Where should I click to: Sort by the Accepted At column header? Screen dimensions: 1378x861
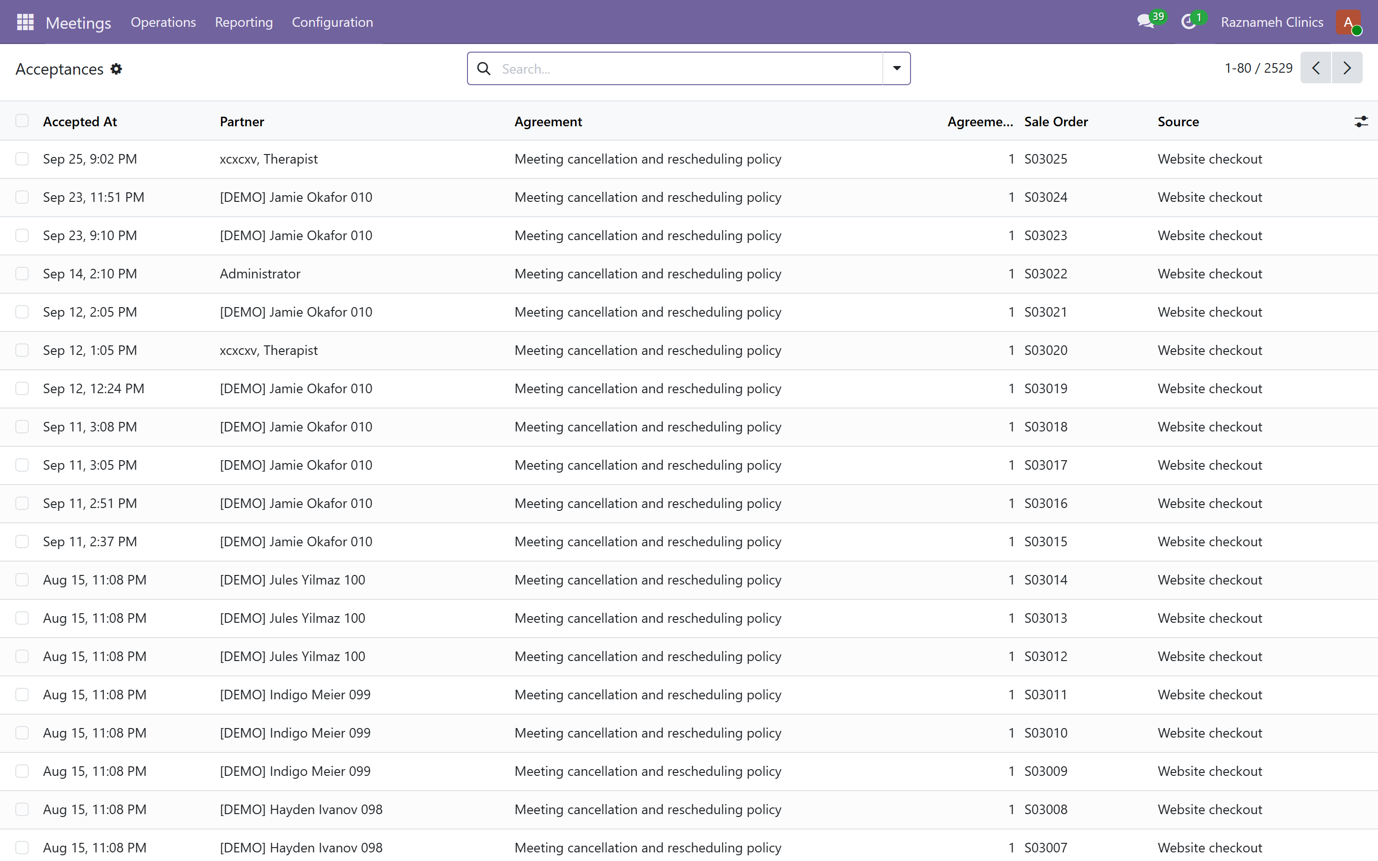coord(80,121)
